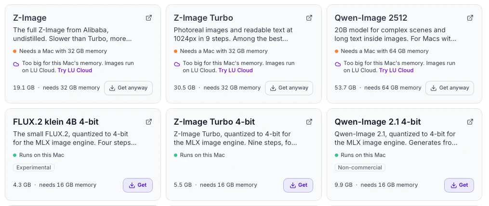This screenshot has width=489, height=206.
Task: Get the Qwen-Image 2.1 4-bit model
Action: [x=459, y=185]
